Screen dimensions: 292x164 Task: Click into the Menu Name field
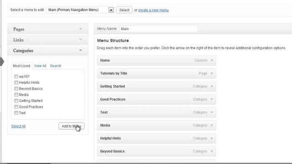coord(158,29)
